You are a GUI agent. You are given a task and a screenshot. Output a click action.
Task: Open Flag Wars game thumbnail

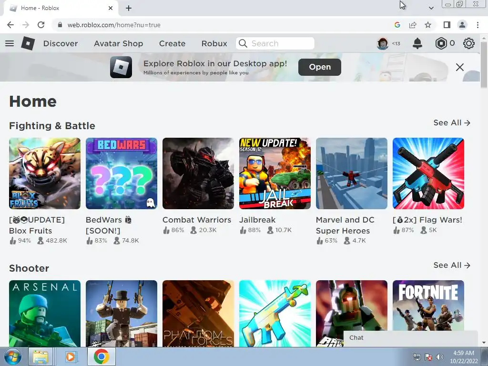(428, 173)
